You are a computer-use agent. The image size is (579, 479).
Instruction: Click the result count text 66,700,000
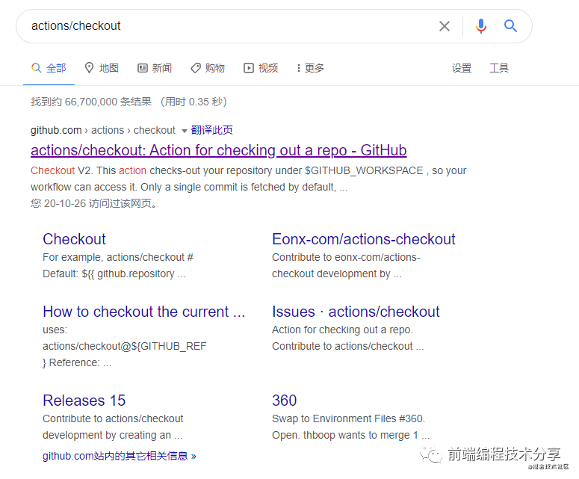(x=91, y=102)
